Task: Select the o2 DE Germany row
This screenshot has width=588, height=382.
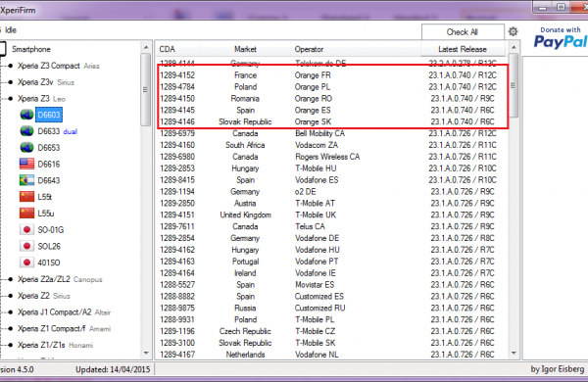Action: click(332, 192)
